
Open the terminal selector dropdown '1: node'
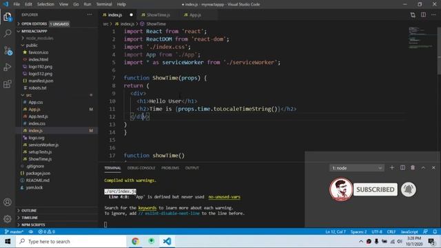click(357, 168)
